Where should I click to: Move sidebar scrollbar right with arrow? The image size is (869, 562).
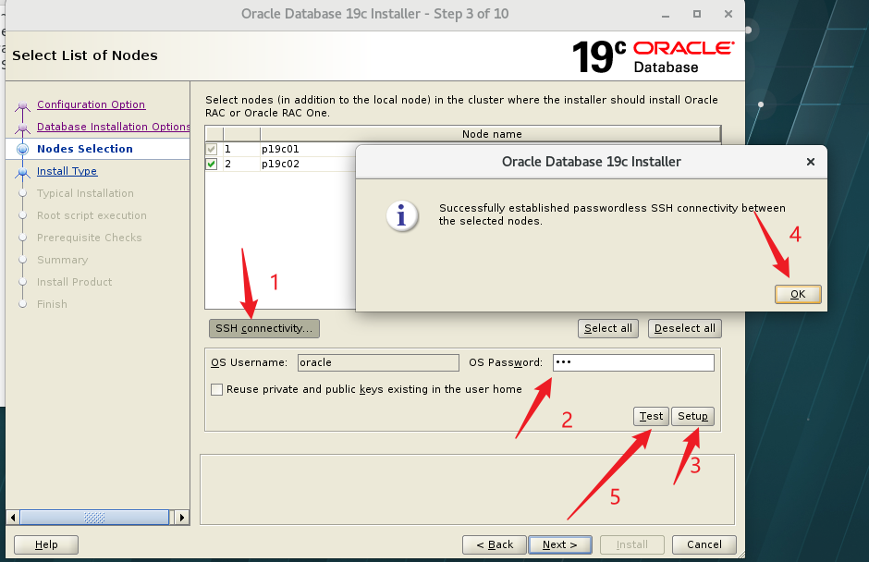pos(182,518)
